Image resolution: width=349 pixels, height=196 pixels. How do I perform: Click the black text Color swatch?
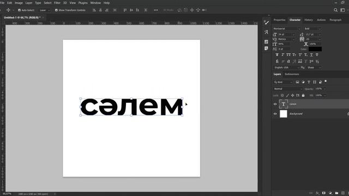pos(315,49)
